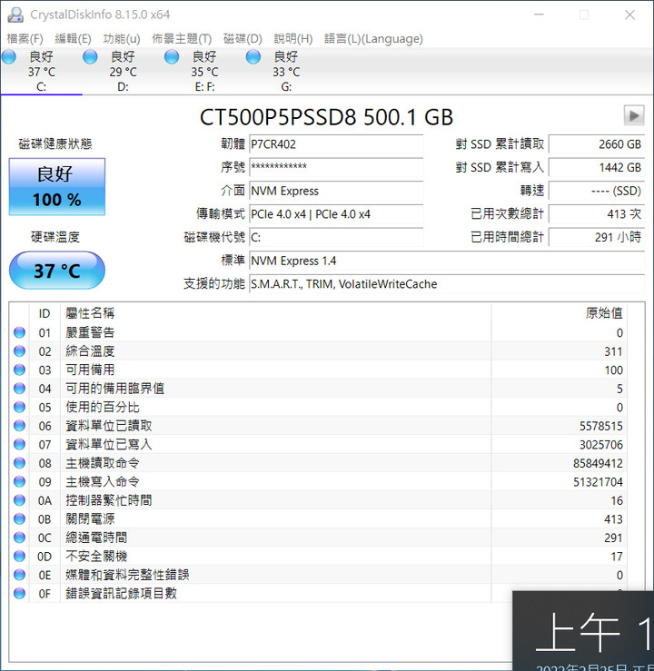Select attribute row 03 可用備用

coord(318,370)
